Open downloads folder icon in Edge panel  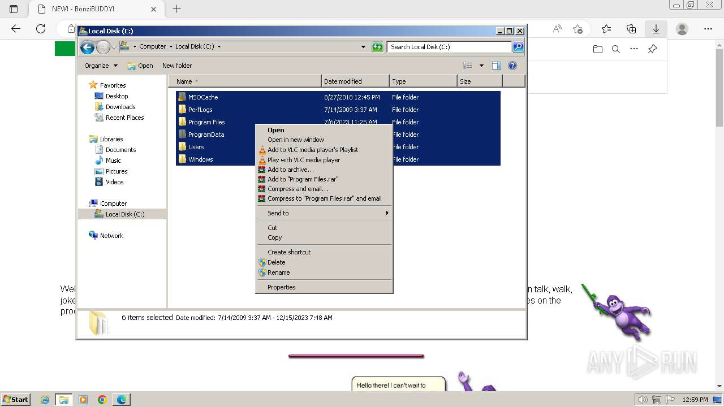598,49
